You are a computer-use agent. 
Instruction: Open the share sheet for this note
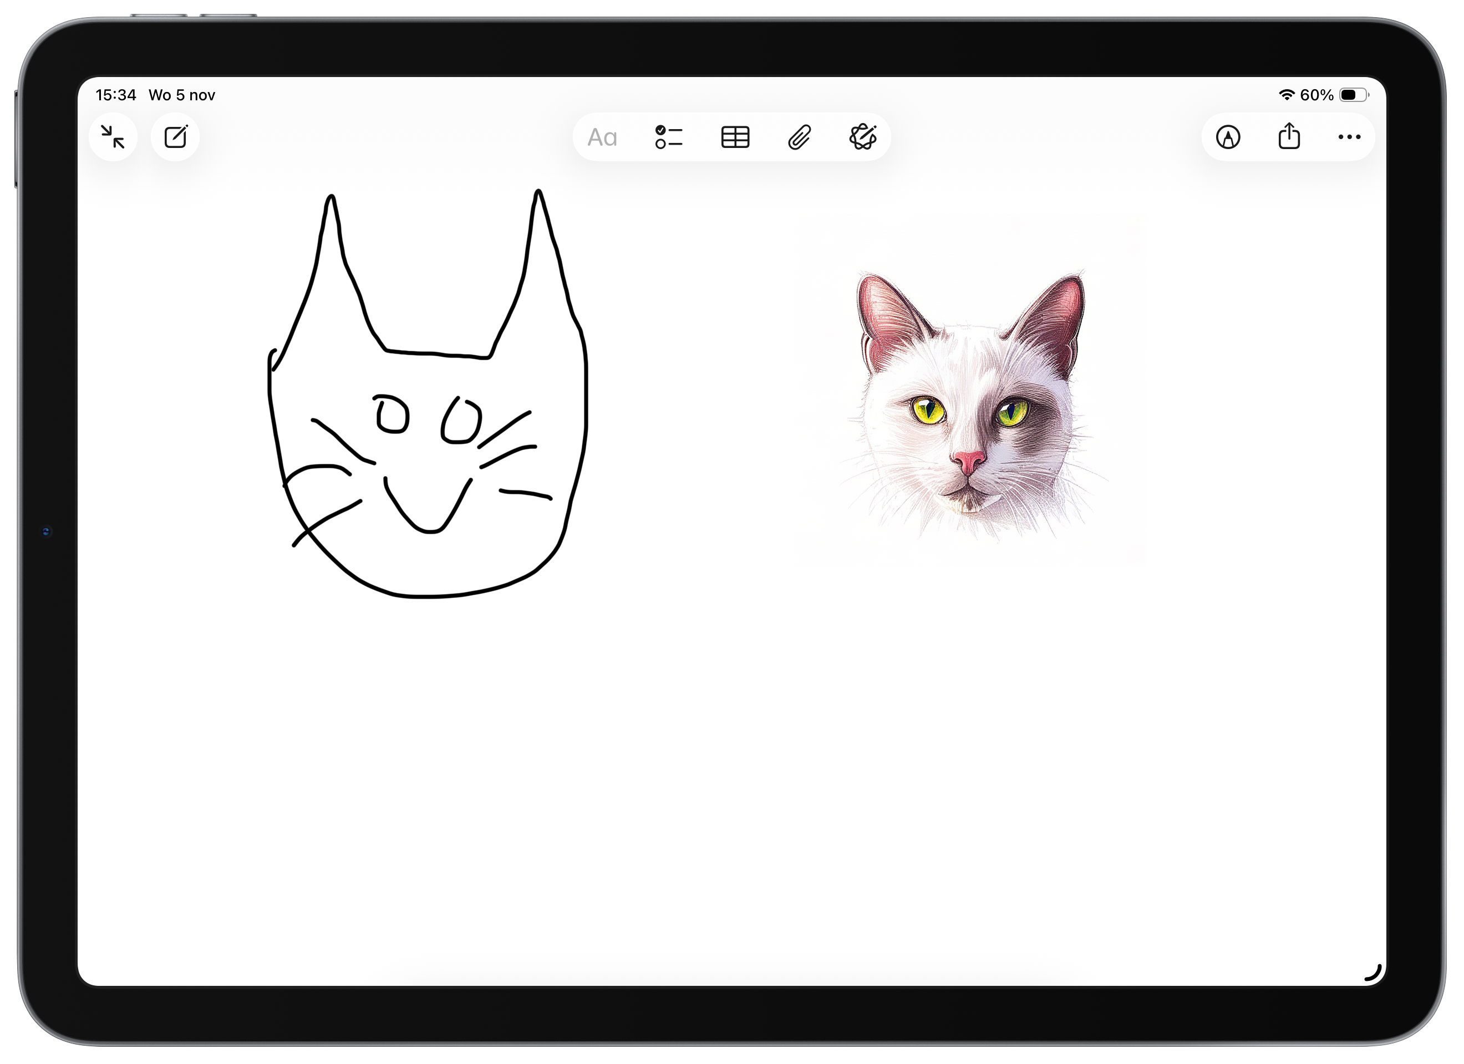point(1289,136)
